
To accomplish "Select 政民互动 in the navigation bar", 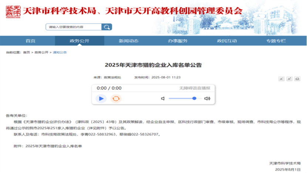I will click(x=227, y=41).
